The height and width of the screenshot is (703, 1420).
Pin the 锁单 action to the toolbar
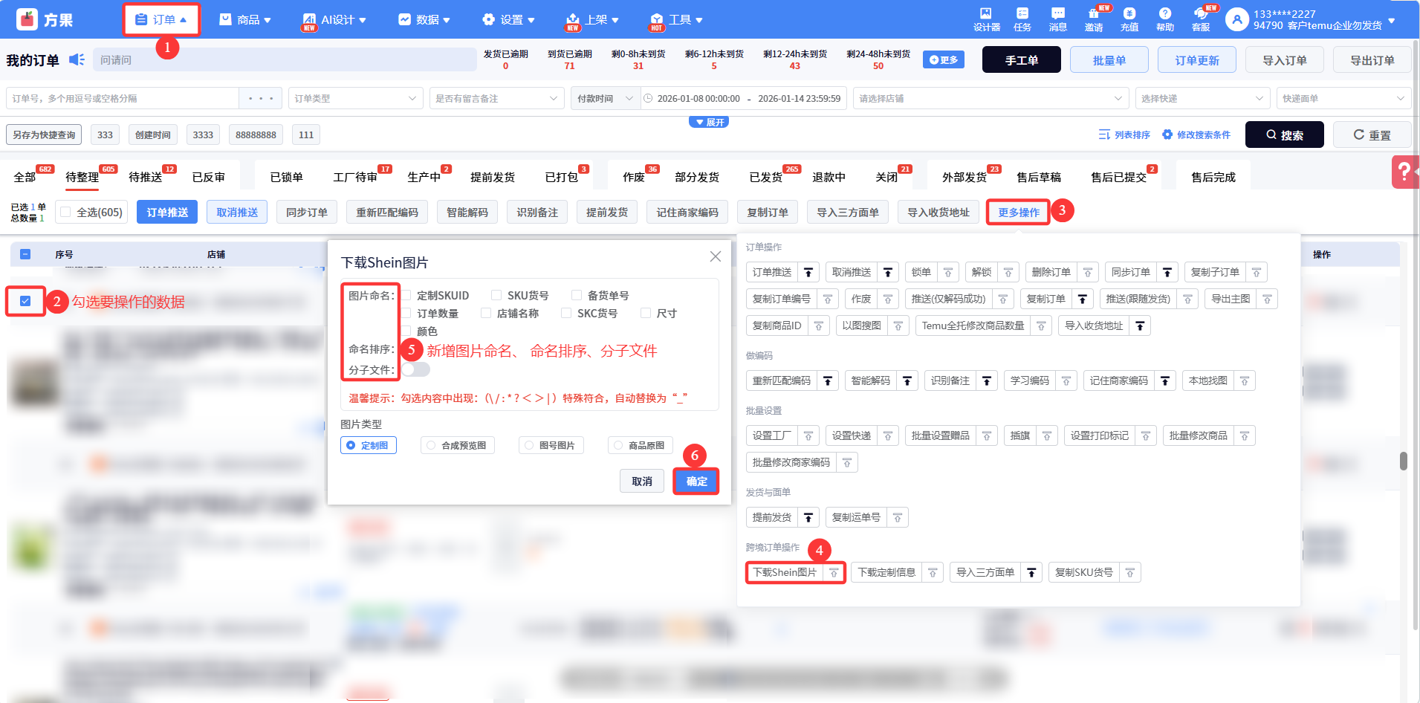947,273
